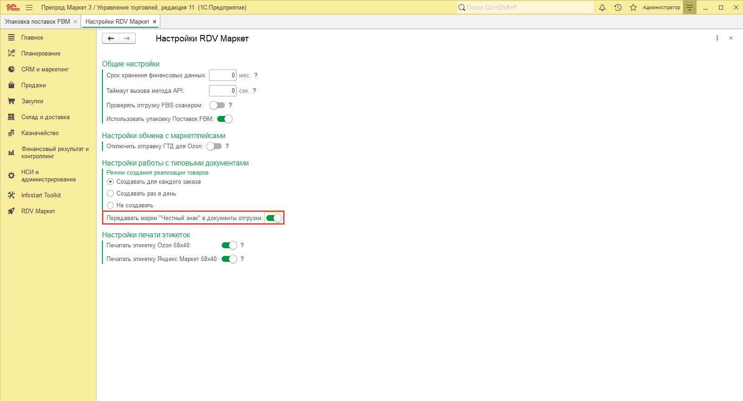Close the Настройки RDV Маркет form
This screenshot has height=401, width=743.
(x=731, y=38)
